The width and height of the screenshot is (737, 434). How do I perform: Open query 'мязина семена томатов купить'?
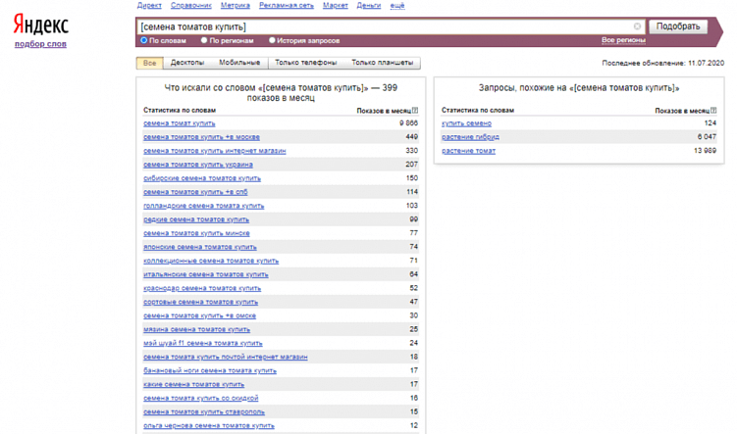coord(196,329)
